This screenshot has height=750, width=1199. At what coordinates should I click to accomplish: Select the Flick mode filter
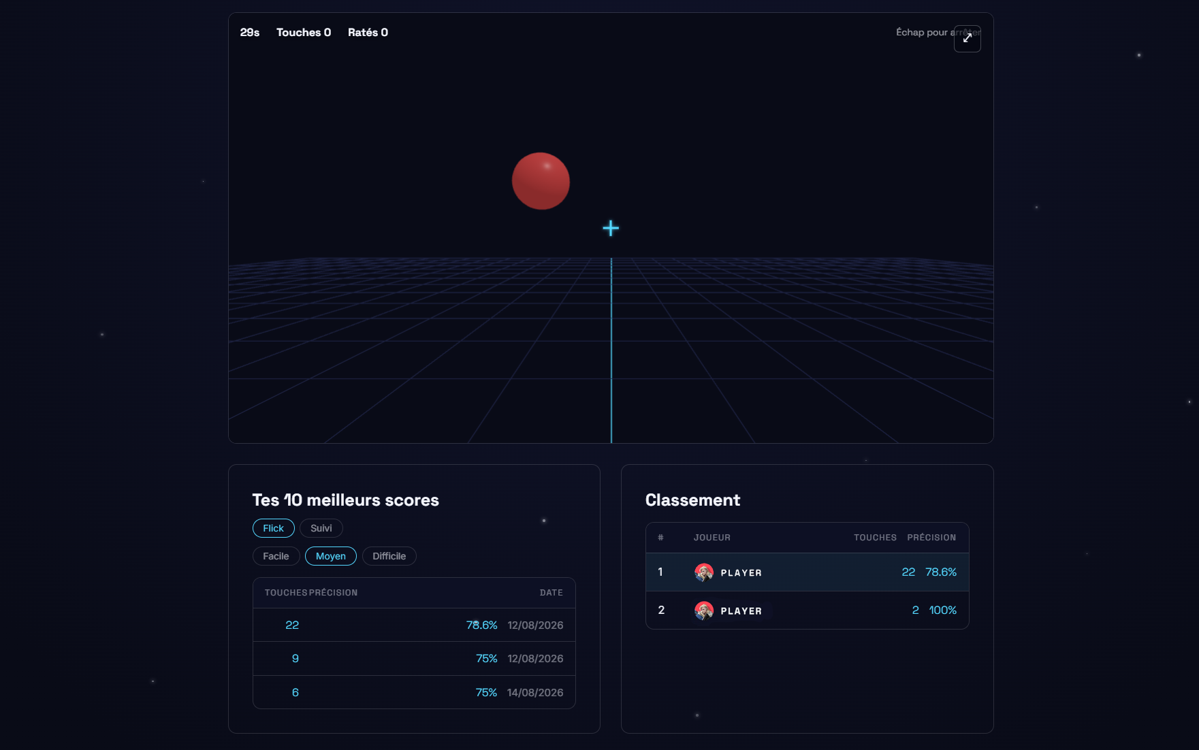(x=273, y=528)
